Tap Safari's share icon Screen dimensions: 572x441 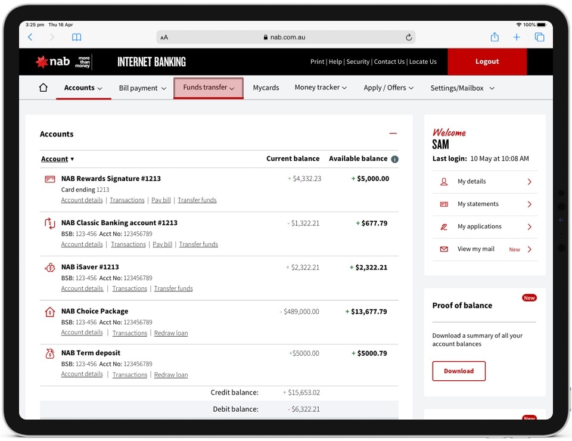(x=495, y=37)
